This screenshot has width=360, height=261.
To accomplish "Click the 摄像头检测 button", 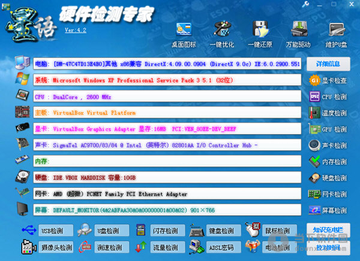I will [x=56, y=247].
